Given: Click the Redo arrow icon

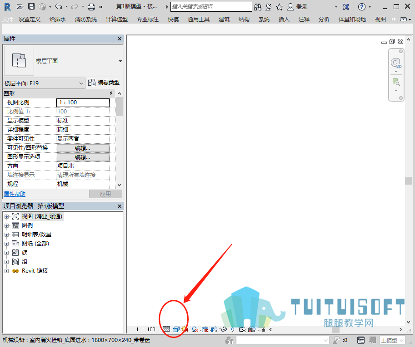Looking at the screenshot, I should [x=75, y=7].
